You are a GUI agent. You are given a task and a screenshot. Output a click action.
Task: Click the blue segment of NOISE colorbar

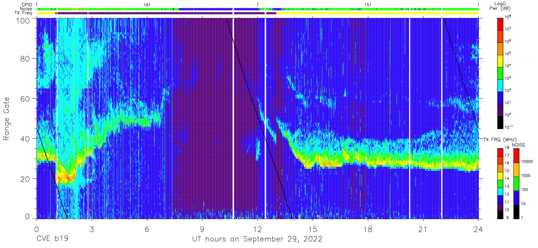516,197
